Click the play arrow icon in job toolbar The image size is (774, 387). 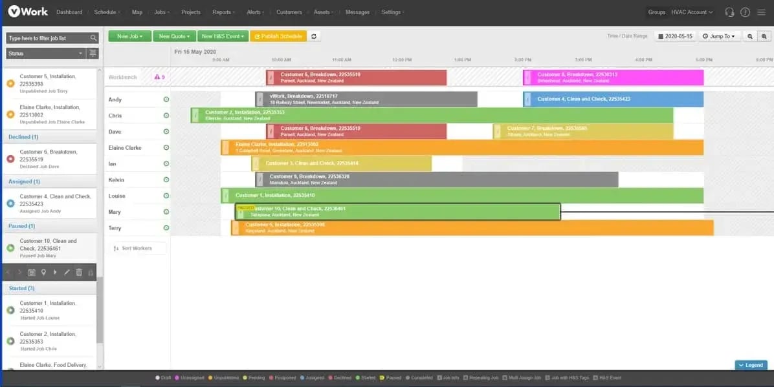55,272
